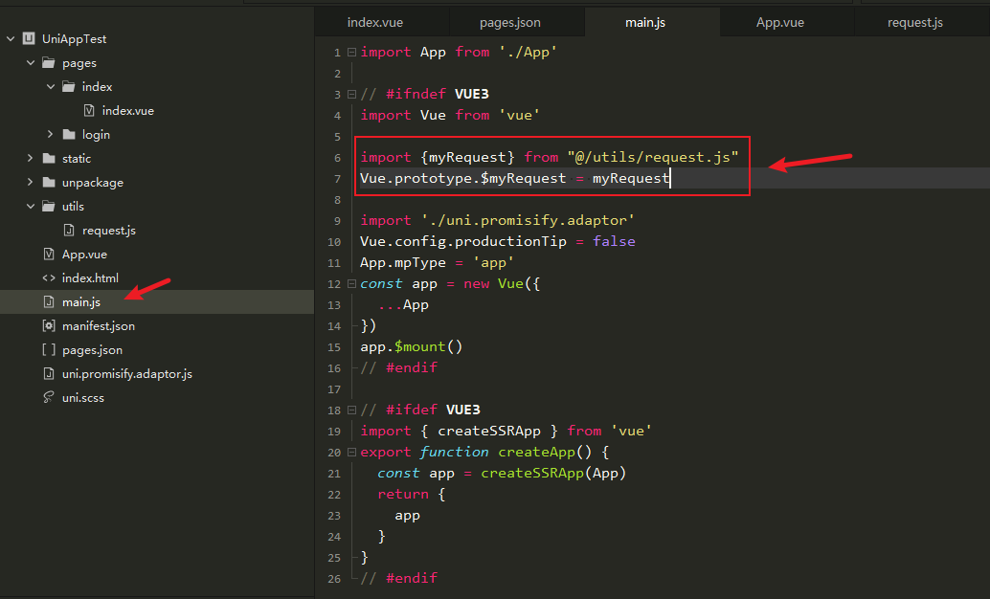Switch to the pages.json editor tab
This screenshot has height=599, width=990.
coord(509,23)
